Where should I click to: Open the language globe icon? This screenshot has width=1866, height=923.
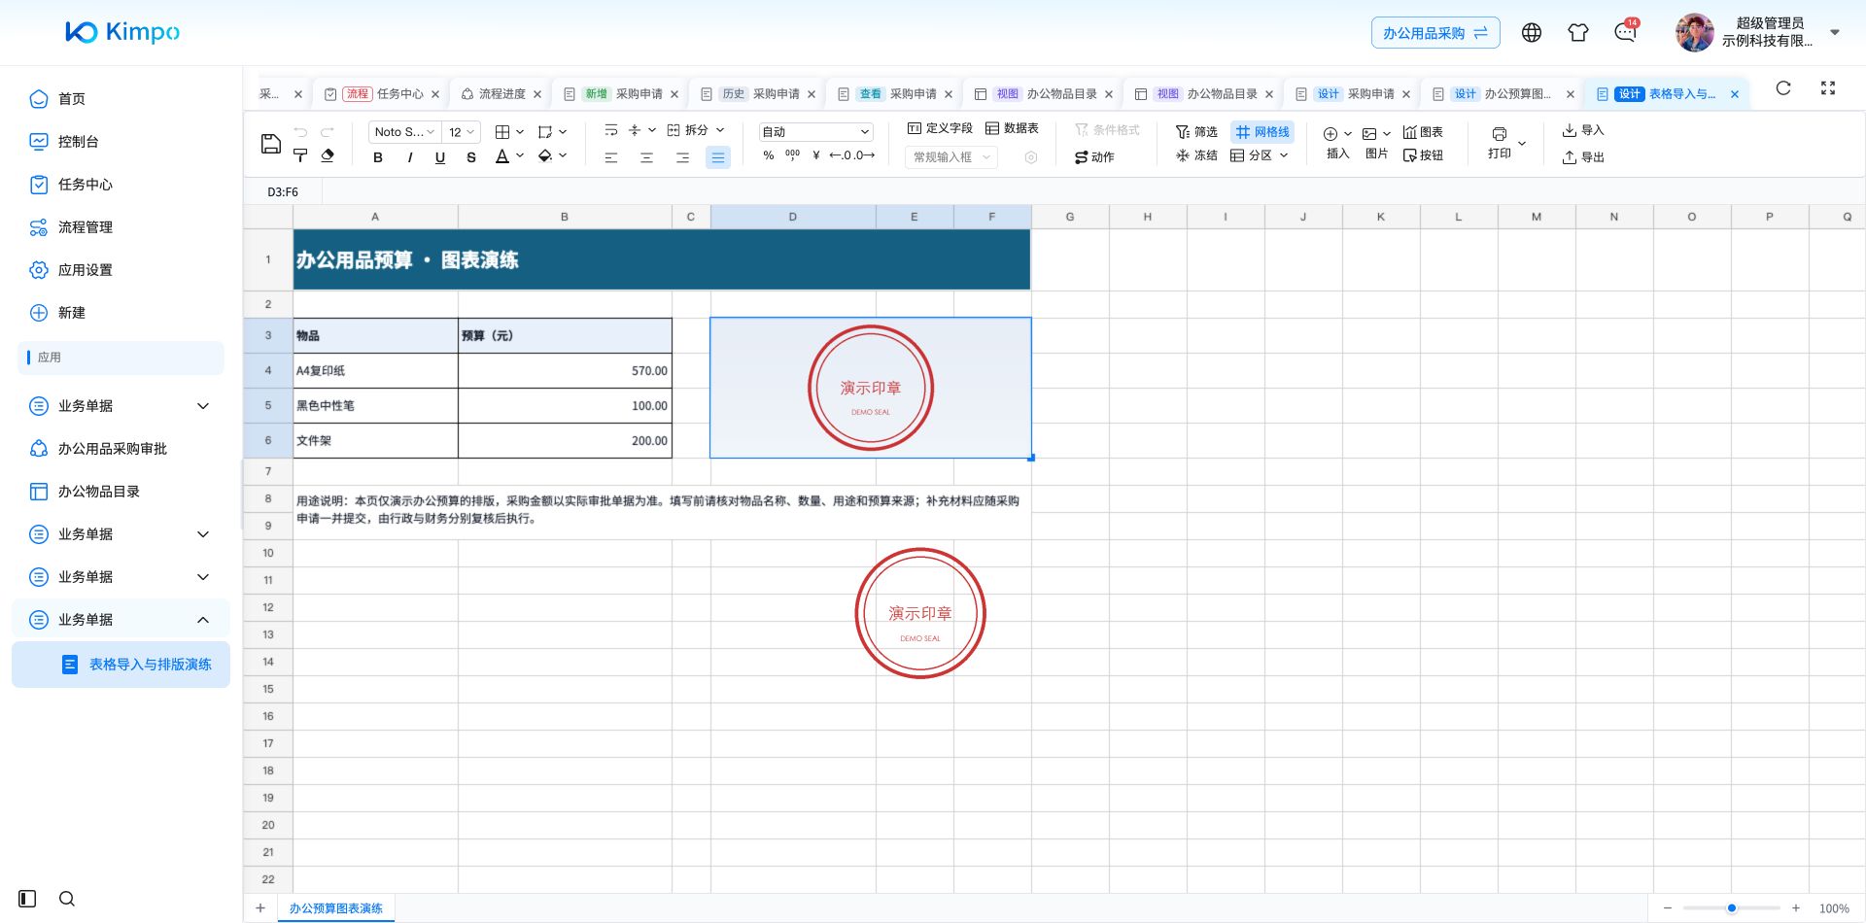pyautogui.click(x=1532, y=33)
